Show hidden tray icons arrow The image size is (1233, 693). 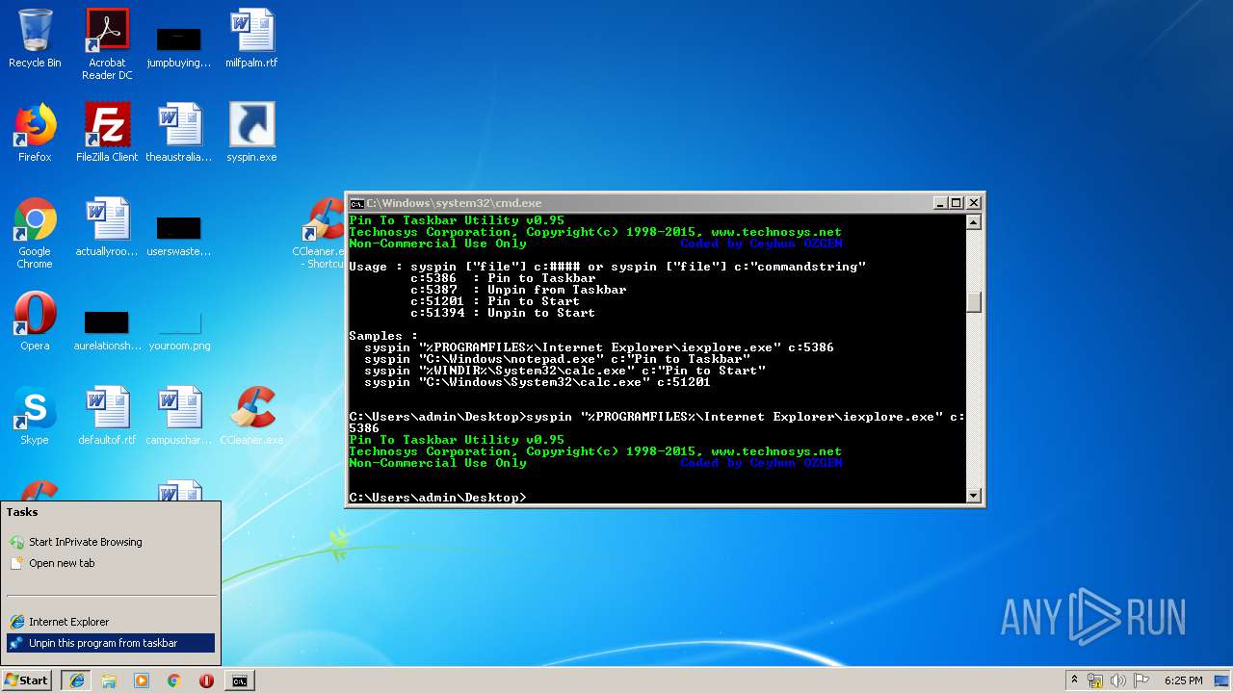point(1074,680)
